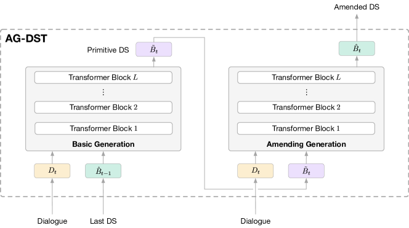
Task: Click the yellow D_t box under Basic Generation
Action: click(x=52, y=171)
